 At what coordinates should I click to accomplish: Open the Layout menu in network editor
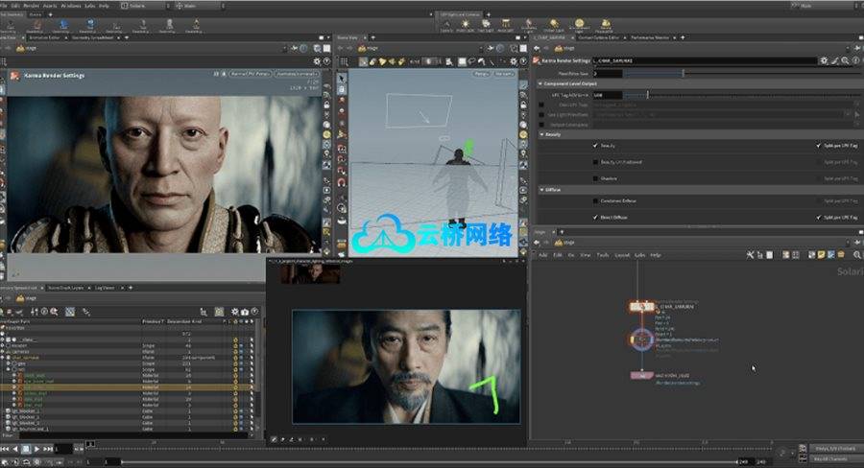(x=622, y=255)
